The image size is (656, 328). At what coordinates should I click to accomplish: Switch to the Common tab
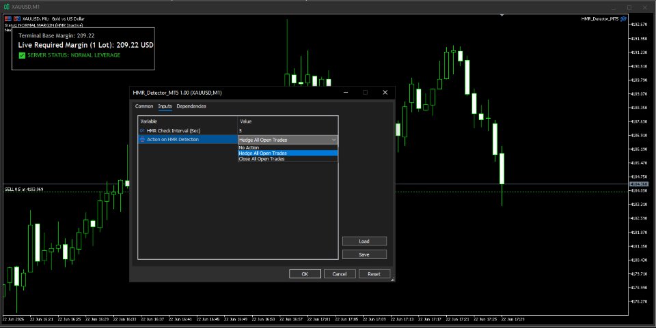tap(144, 106)
